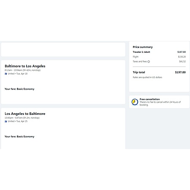Select the 8:12am - 10:54am nonstop time line

[x=22, y=70]
